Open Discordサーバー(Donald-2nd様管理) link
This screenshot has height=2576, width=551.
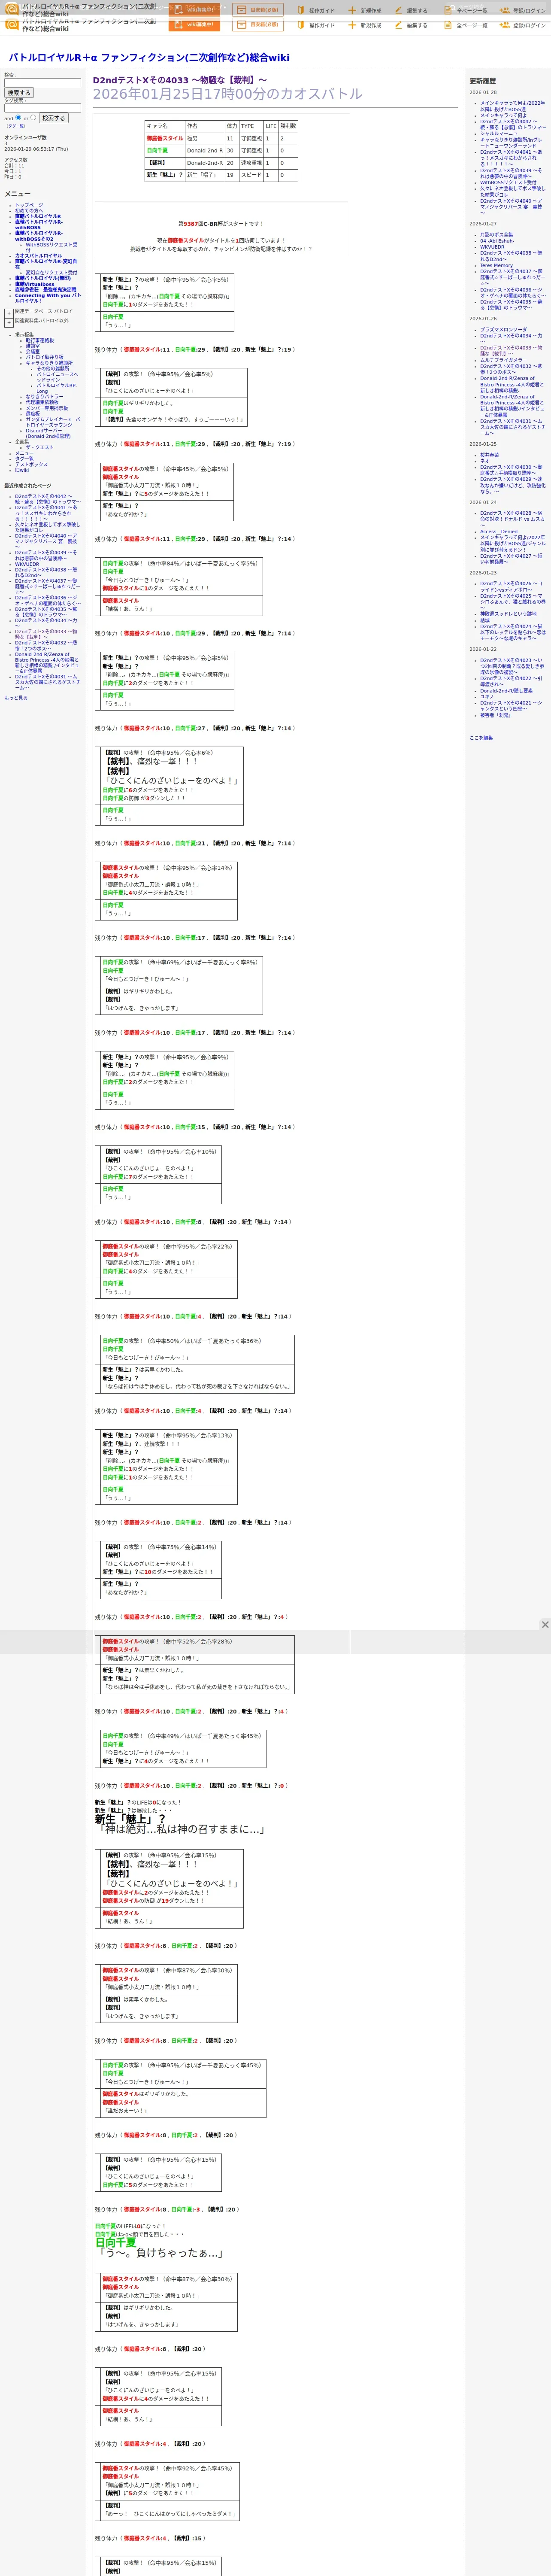coord(48,433)
